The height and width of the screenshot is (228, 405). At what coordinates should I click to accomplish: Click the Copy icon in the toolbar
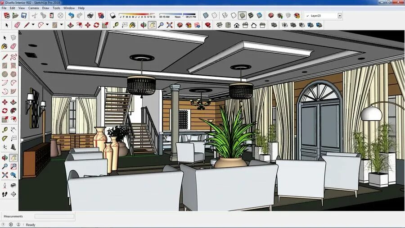[x=43, y=15]
